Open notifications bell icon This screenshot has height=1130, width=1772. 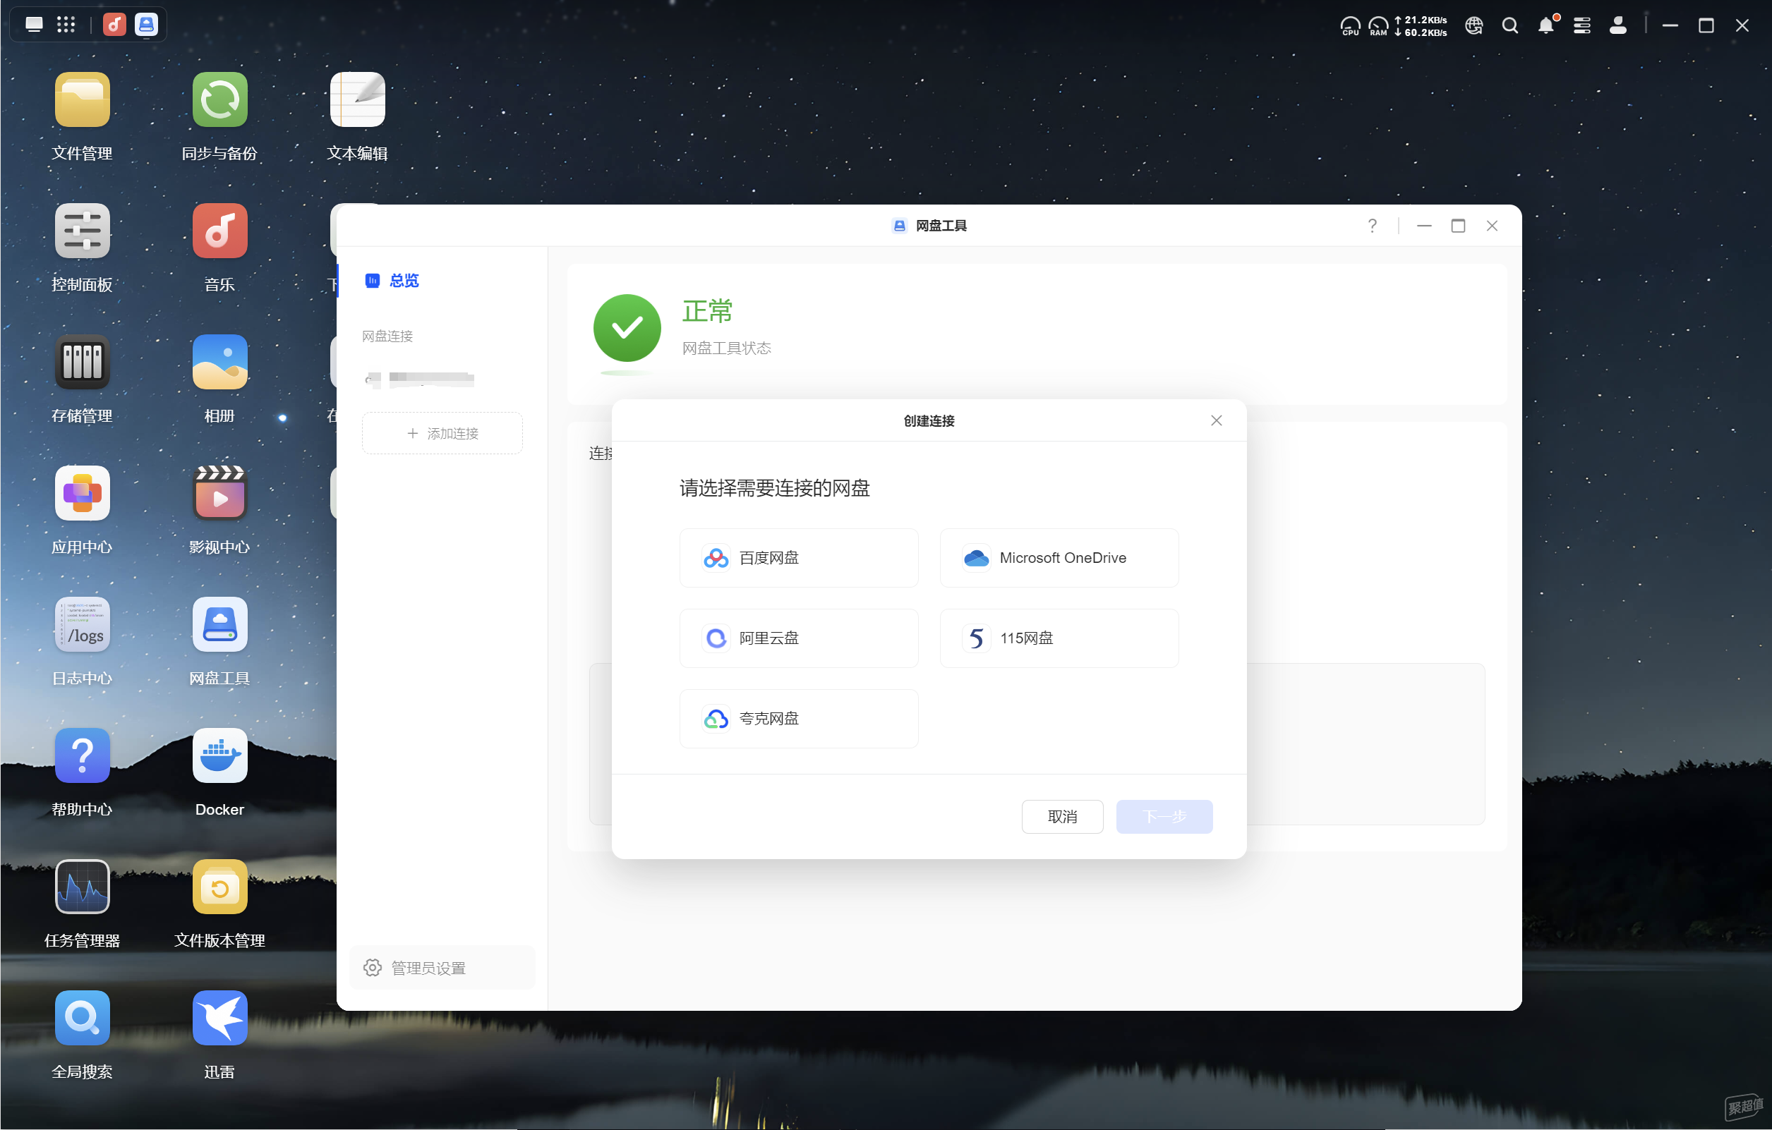(1546, 26)
